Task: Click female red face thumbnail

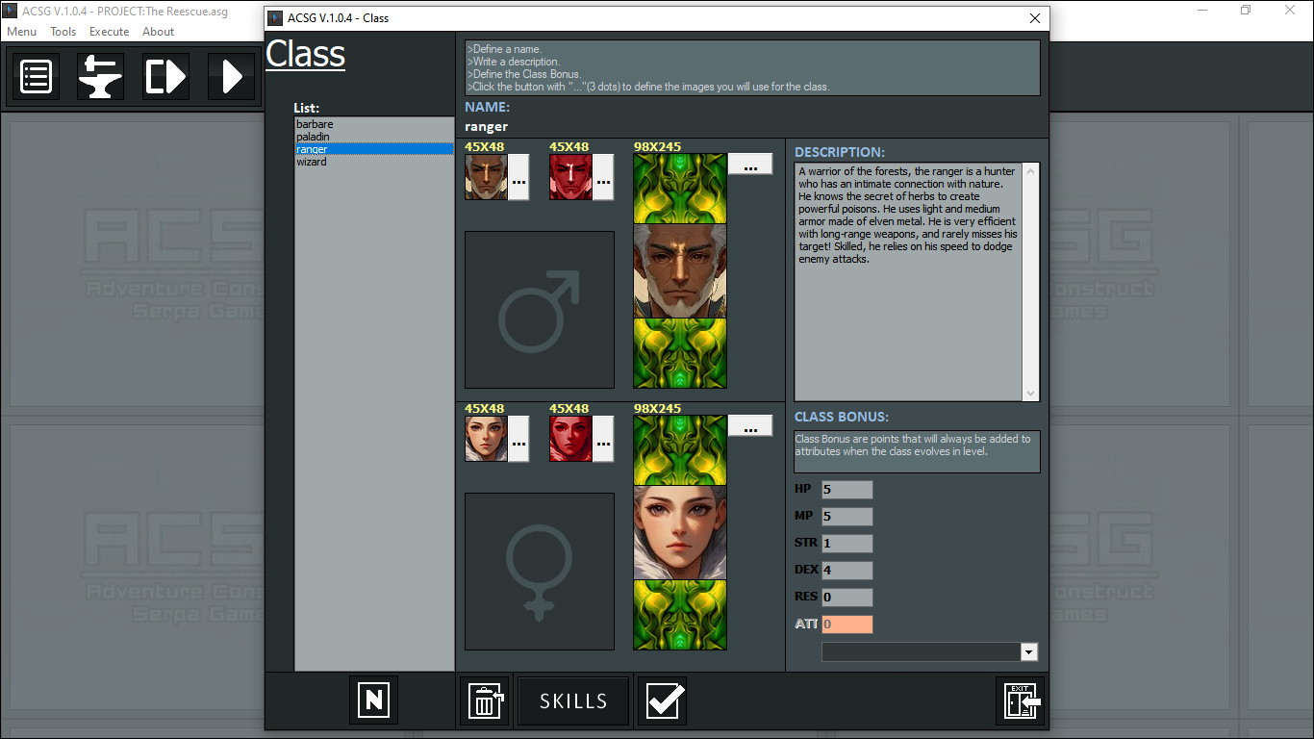Action: coord(570,439)
